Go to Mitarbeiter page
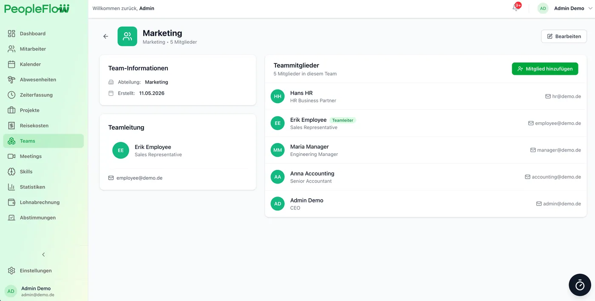 pos(43,49)
